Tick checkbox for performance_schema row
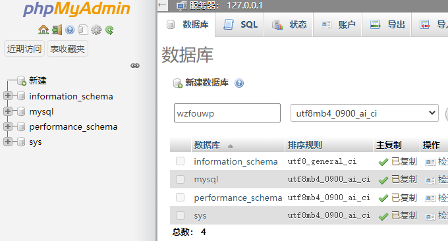The image size is (448, 241). (x=180, y=198)
